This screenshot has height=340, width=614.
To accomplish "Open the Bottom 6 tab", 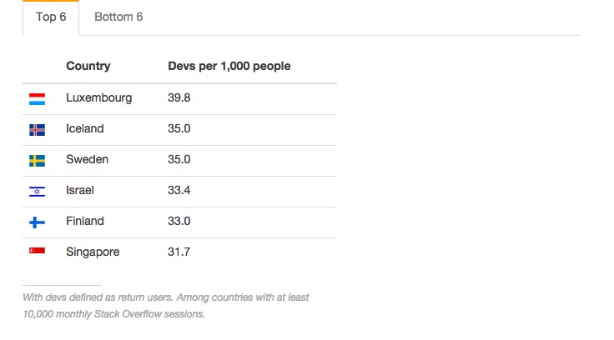I will [118, 17].
